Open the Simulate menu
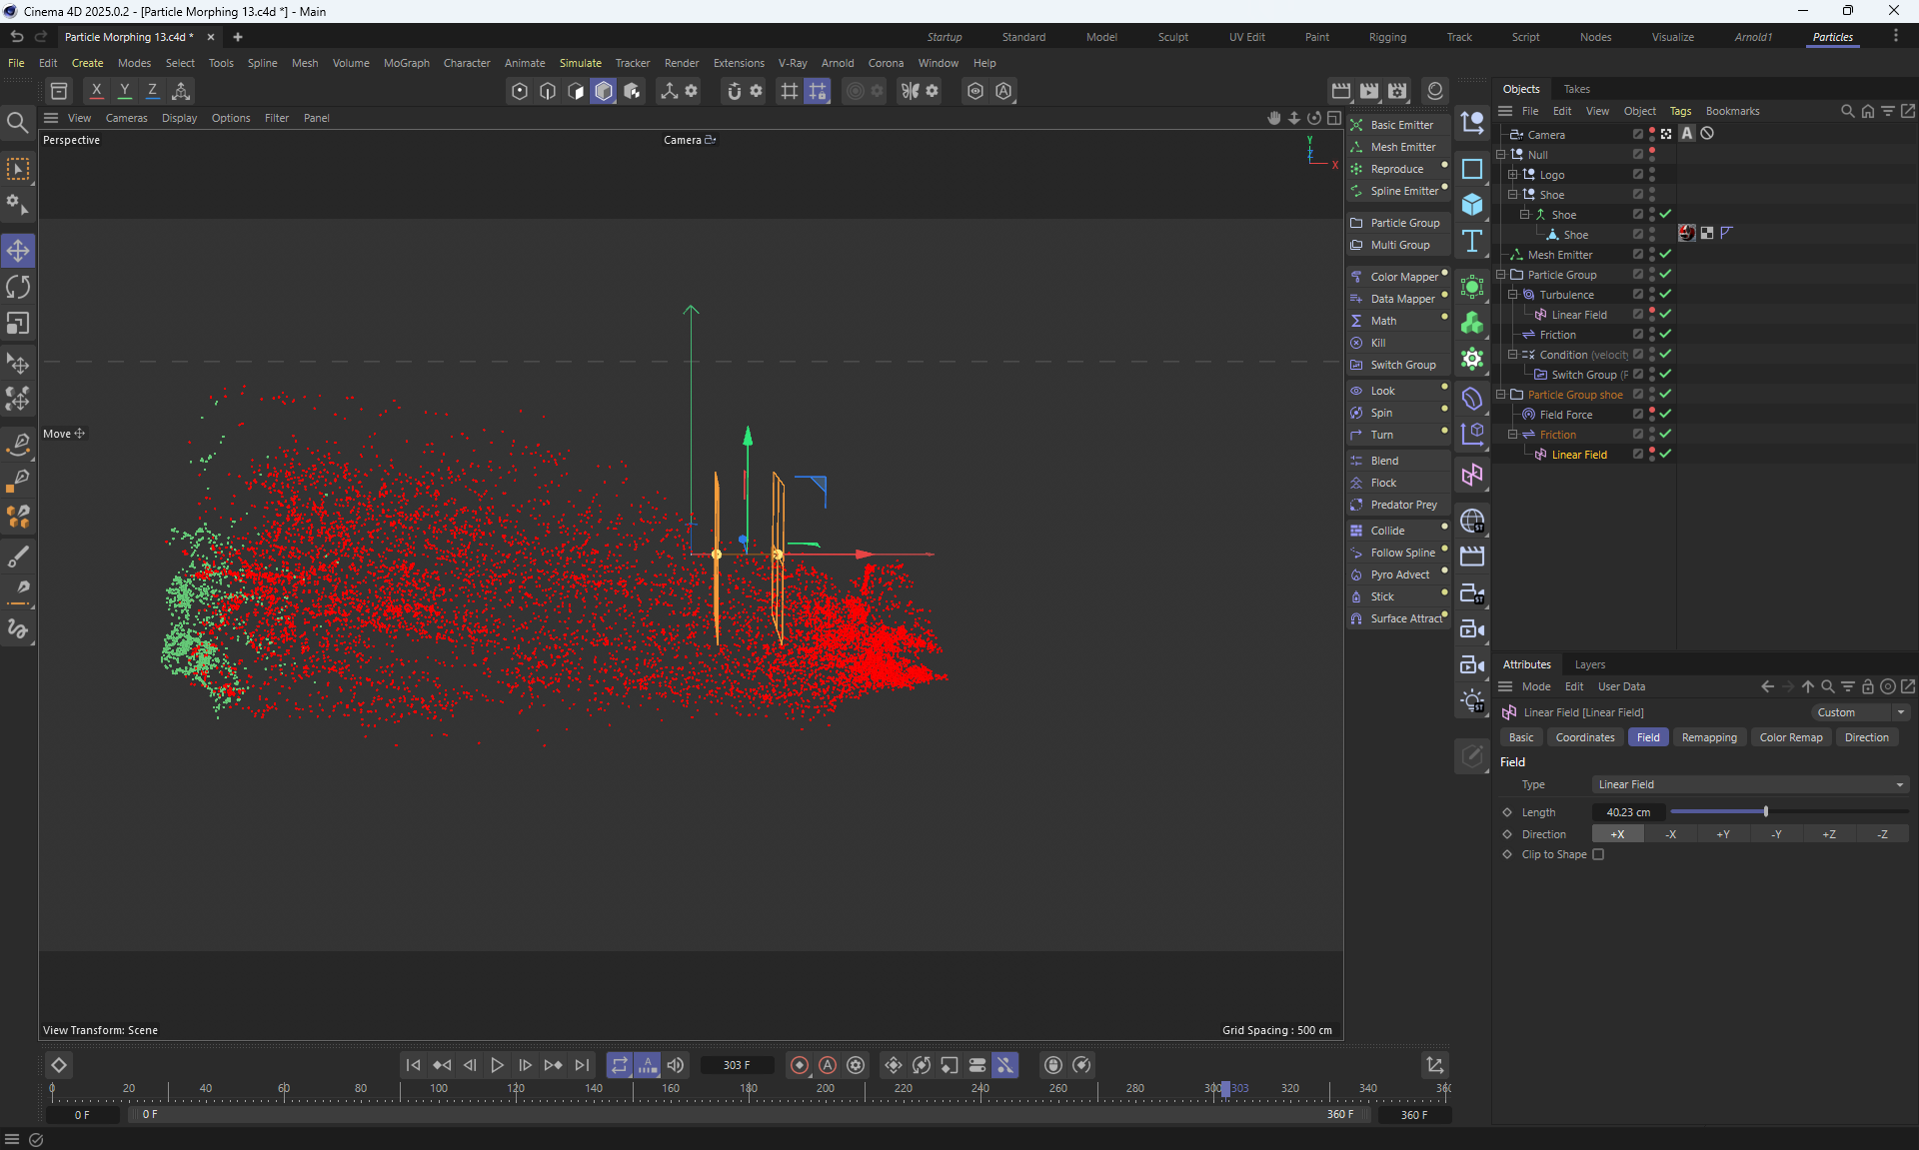This screenshot has height=1150, width=1919. [580, 63]
